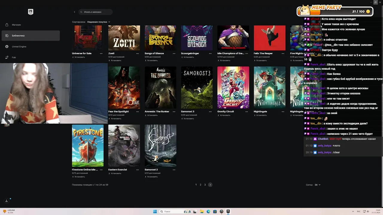Install Amnesia: The Bunker
This screenshot has width=383, height=215.
tap(151, 115)
